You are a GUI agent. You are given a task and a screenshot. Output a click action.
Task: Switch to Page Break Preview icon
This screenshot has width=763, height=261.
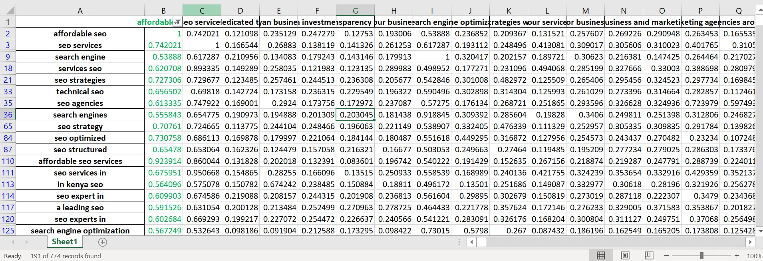click(x=649, y=255)
